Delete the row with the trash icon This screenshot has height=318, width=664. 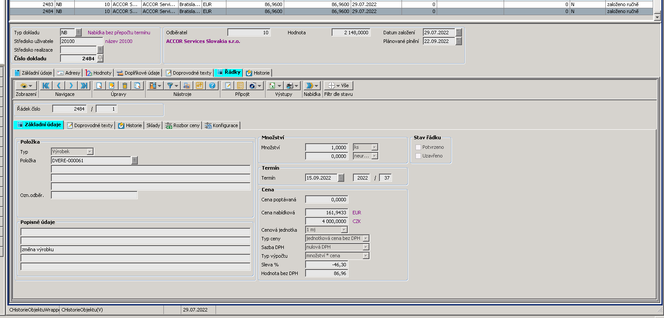tap(125, 85)
